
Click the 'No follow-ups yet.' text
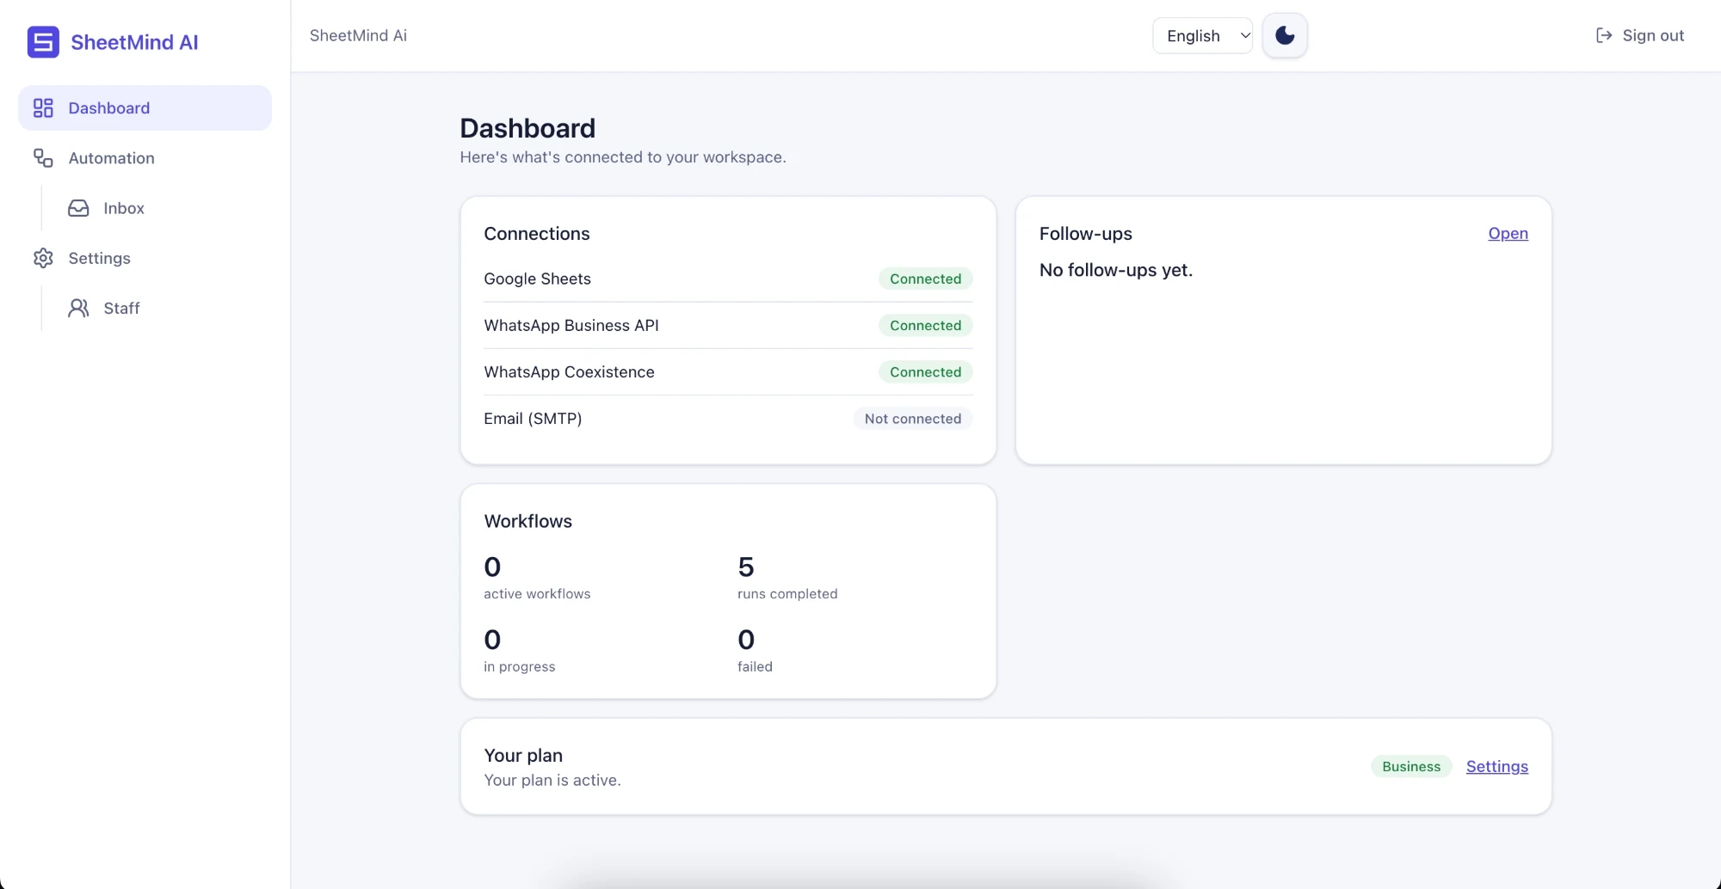[x=1116, y=270]
